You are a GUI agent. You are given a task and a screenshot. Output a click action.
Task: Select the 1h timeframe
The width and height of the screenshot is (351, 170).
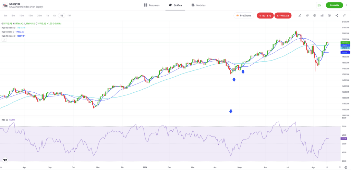[47, 16]
